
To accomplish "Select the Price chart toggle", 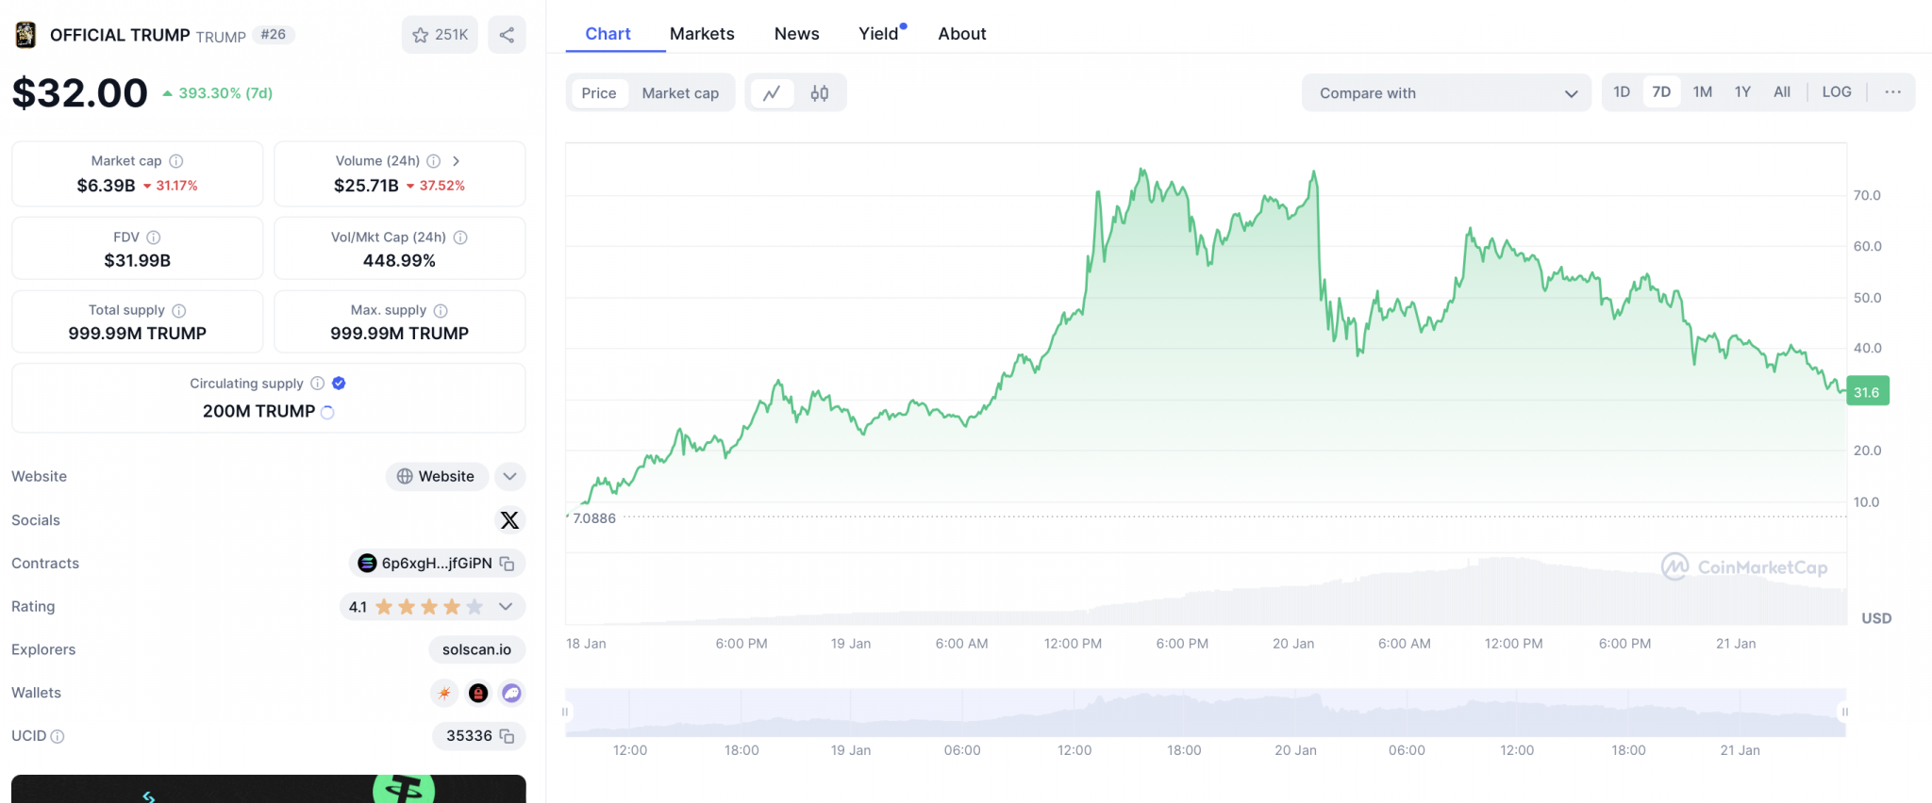I will pyautogui.click(x=598, y=93).
